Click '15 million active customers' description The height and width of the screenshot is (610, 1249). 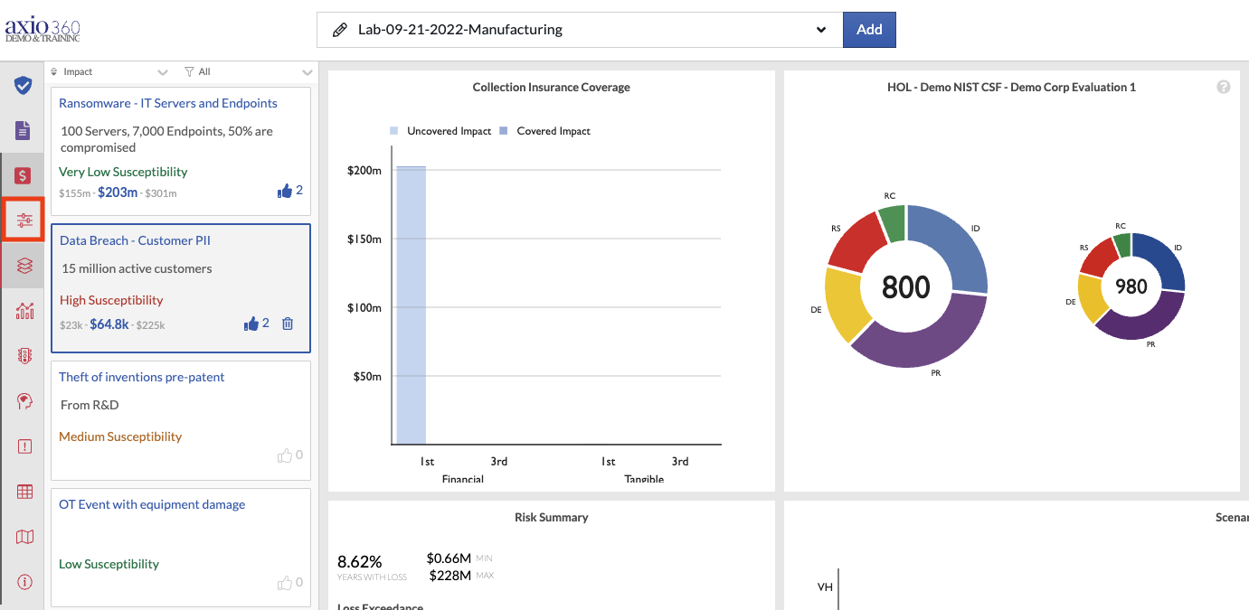coord(137,268)
